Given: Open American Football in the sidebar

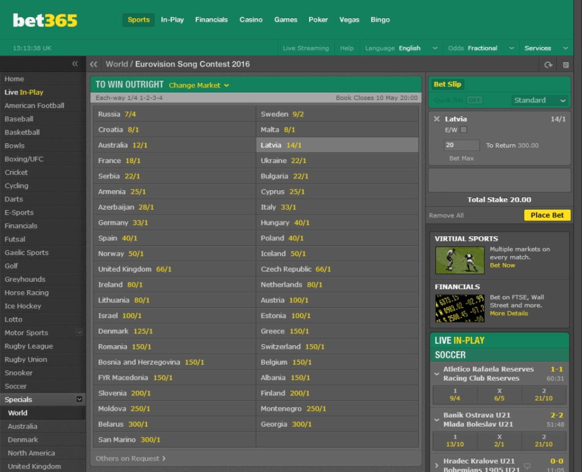Looking at the screenshot, I should pyautogui.click(x=43, y=106).
